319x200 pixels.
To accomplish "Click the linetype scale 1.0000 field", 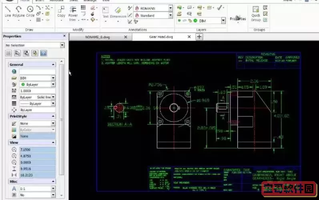I will pyautogui.click(x=38, y=91).
